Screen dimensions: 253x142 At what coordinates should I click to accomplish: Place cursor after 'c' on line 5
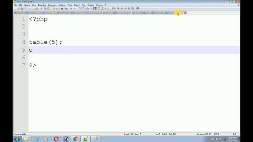(x=33, y=50)
